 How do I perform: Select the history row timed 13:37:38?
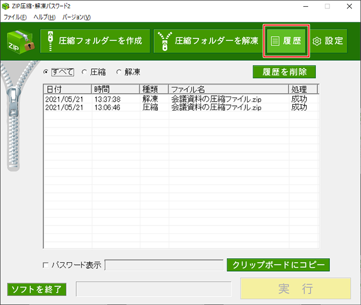point(181,99)
